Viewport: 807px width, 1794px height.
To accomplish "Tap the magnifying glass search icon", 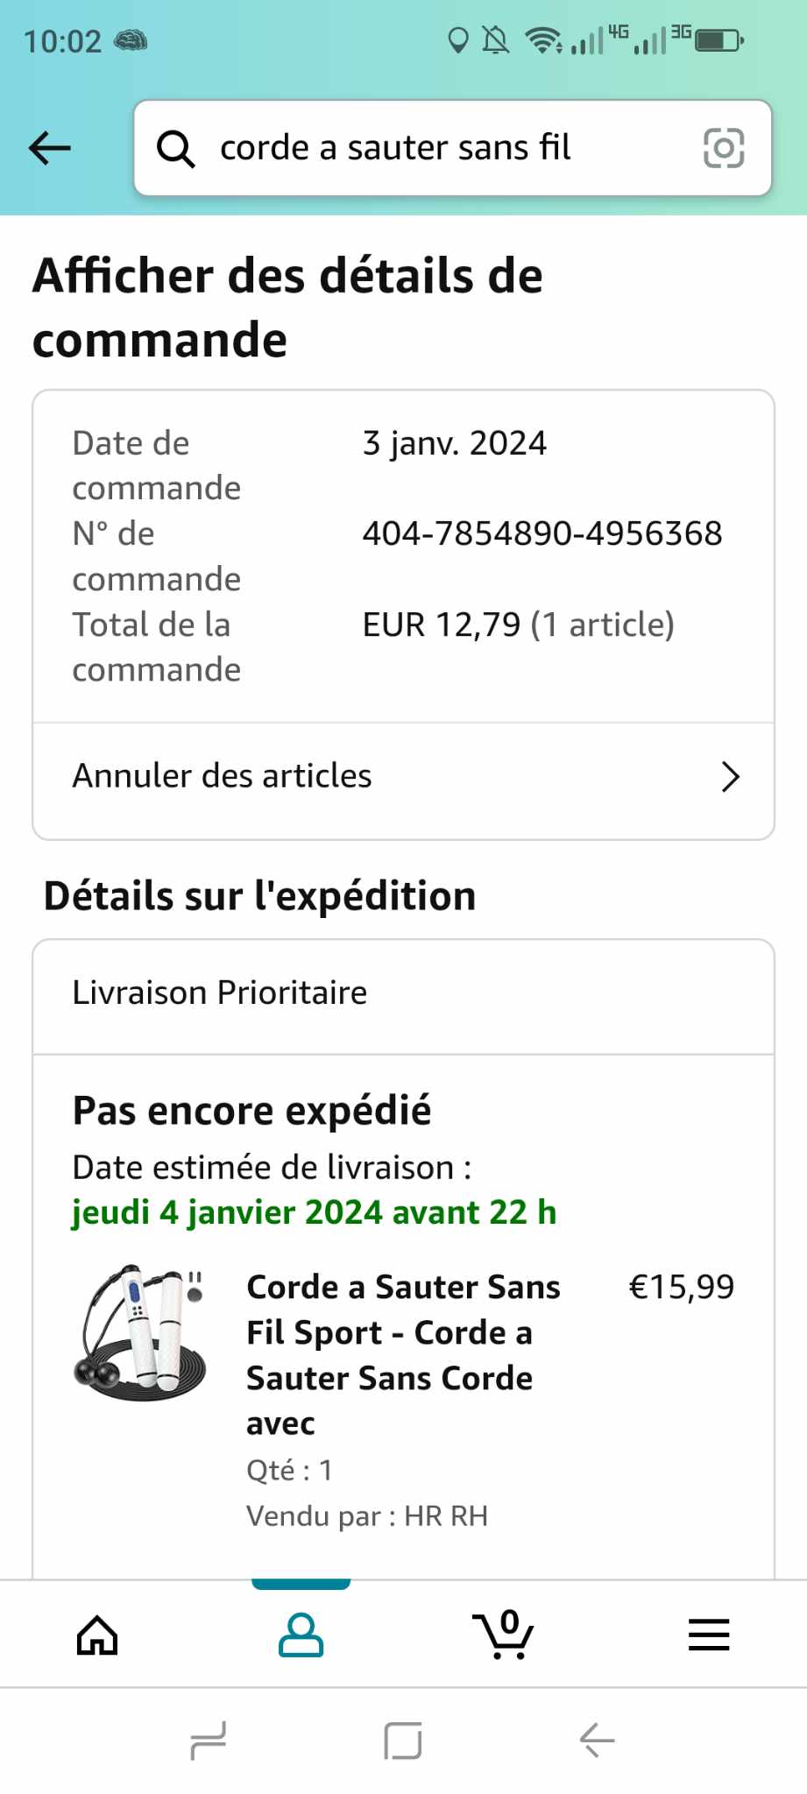I will point(175,149).
